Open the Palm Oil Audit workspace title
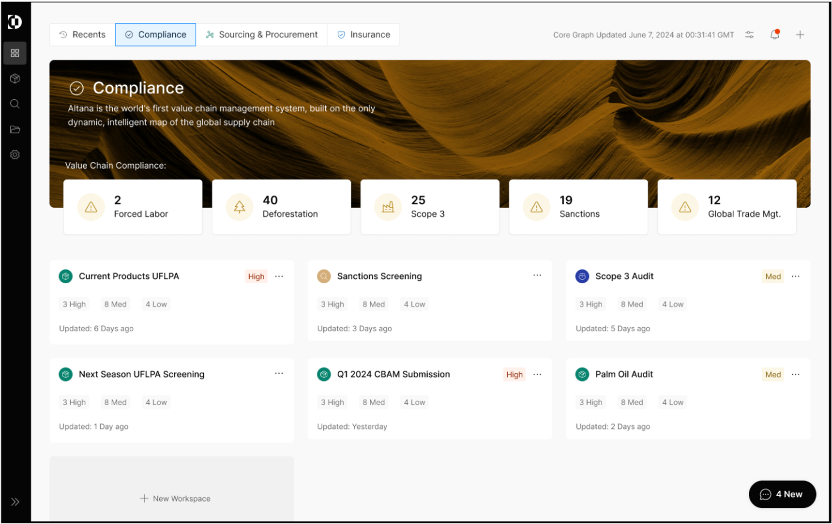The width and height of the screenshot is (832, 524). pos(624,374)
